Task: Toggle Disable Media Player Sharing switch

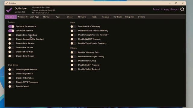Action: coord(74,57)
